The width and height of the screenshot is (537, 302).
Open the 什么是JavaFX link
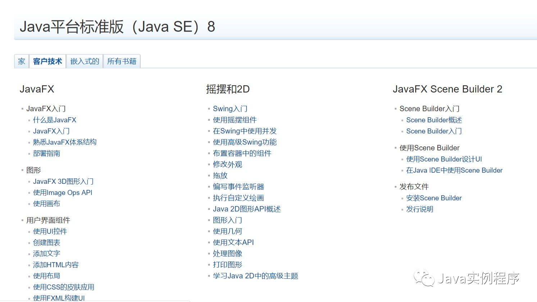(x=55, y=120)
